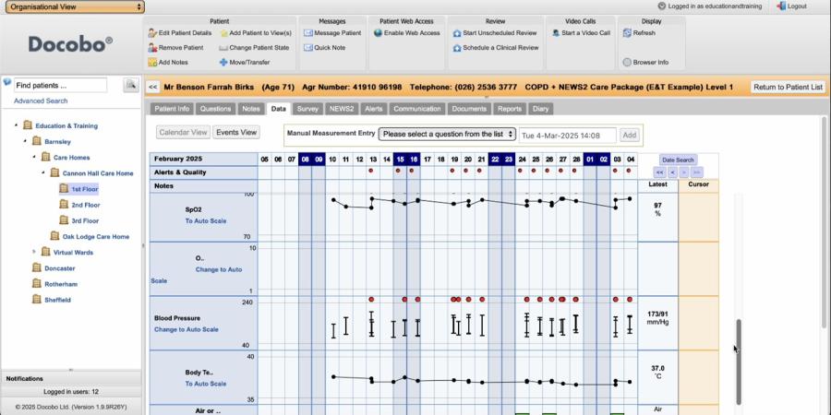
Task: Click Blood Pressure Change to Auto Scale link
Action: coord(186,329)
